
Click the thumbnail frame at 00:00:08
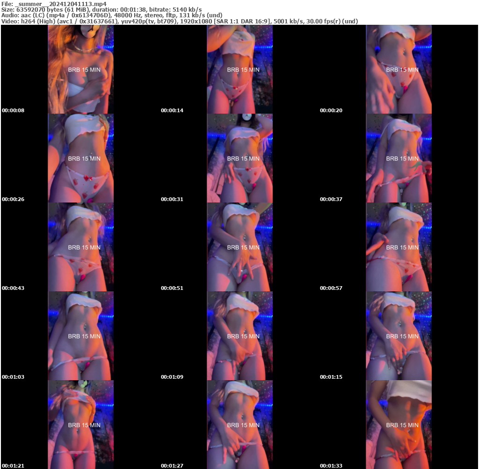(80, 69)
